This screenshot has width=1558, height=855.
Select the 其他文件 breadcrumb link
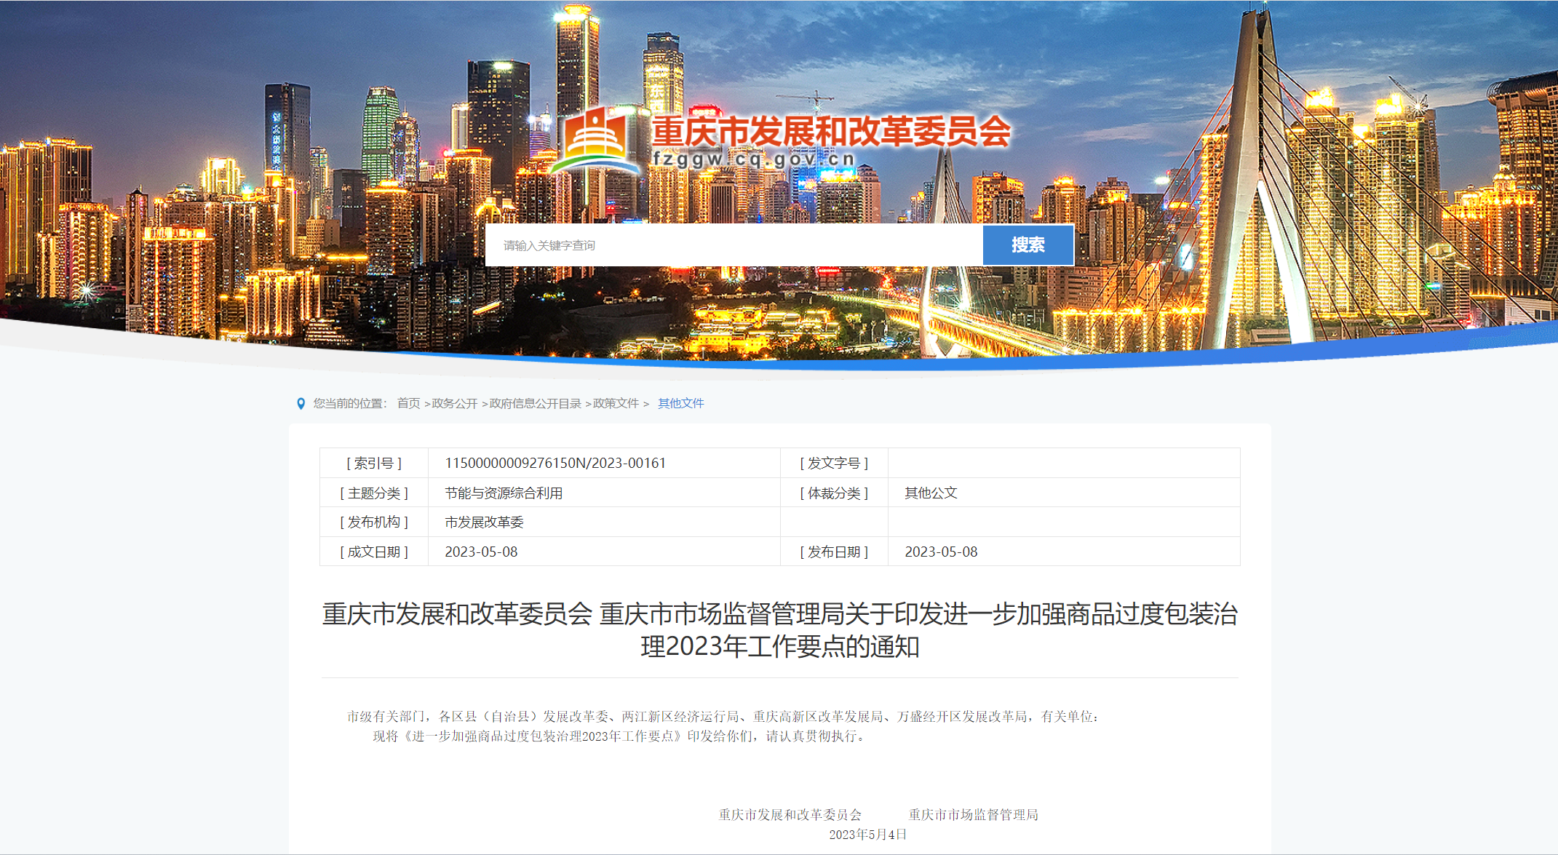coord(680,404)
